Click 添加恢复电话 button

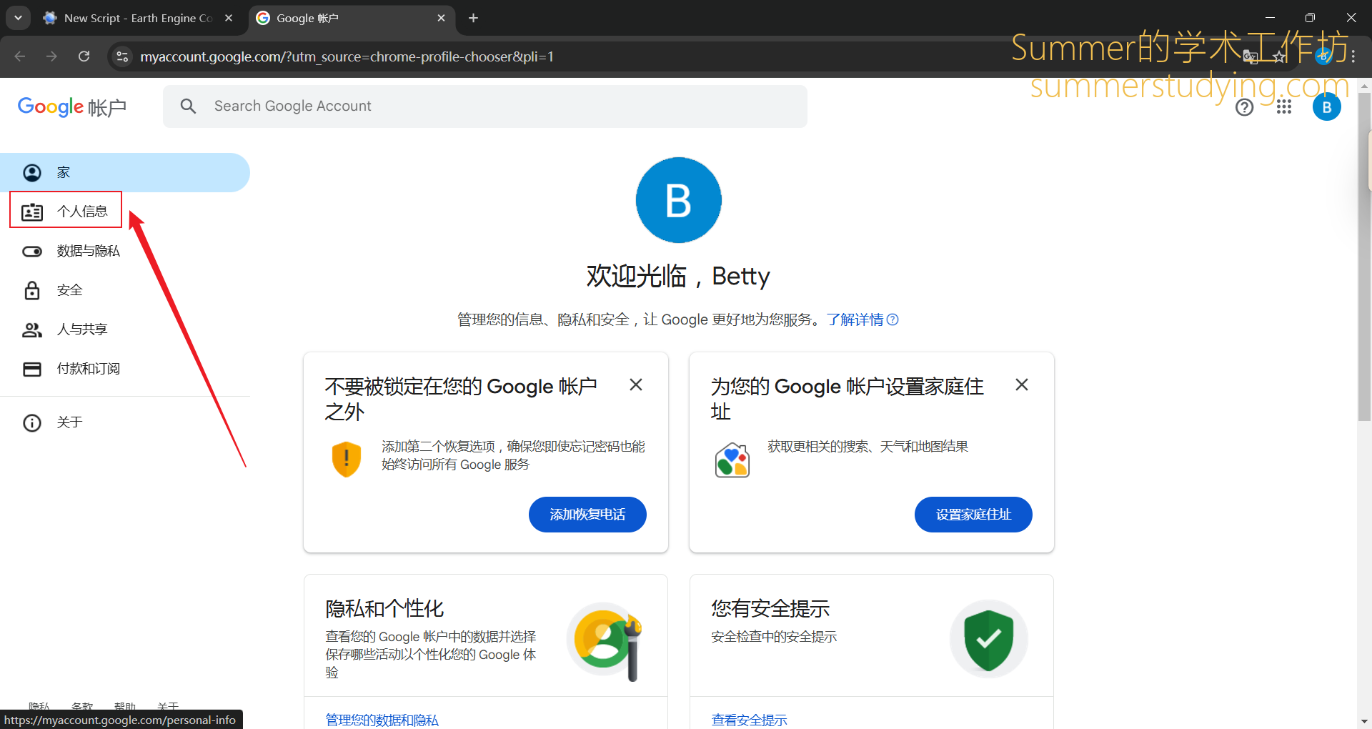(x=587, y=515)
